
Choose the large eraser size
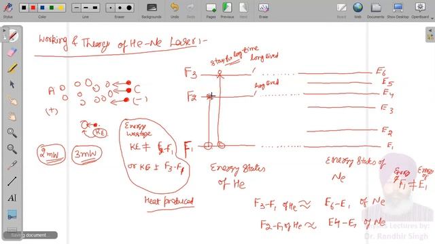(129, 7)
